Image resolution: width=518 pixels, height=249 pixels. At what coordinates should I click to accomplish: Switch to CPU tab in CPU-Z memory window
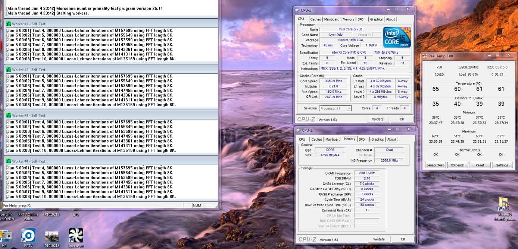coord(302,139)
